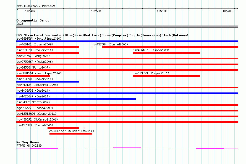Click the red bar under esv2759667
Image resolution: width=246 pixels, height=164 pixels.
127,64
